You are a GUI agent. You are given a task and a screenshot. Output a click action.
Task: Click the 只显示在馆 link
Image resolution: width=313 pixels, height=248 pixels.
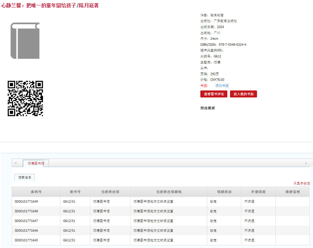[x=301, y=183]
